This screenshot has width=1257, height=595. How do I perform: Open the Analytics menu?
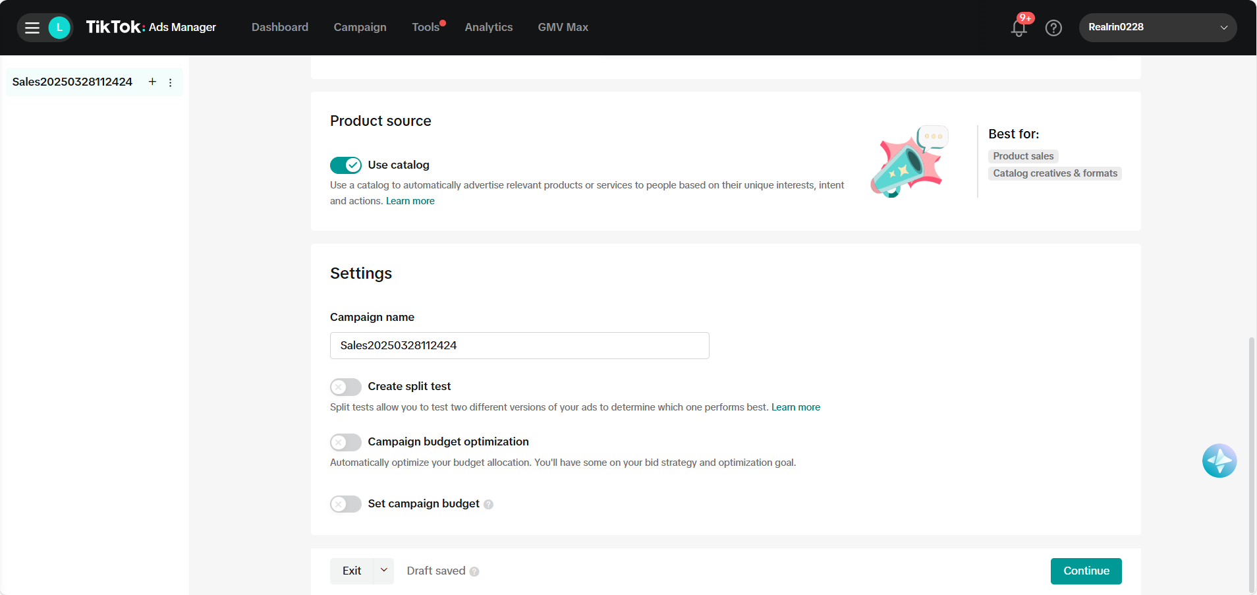click(x=488, y=27)
